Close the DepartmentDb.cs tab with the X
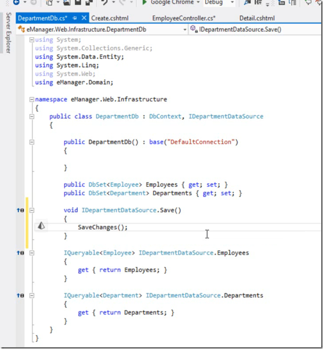Screen dimensions: 323x349 (84, 18)
